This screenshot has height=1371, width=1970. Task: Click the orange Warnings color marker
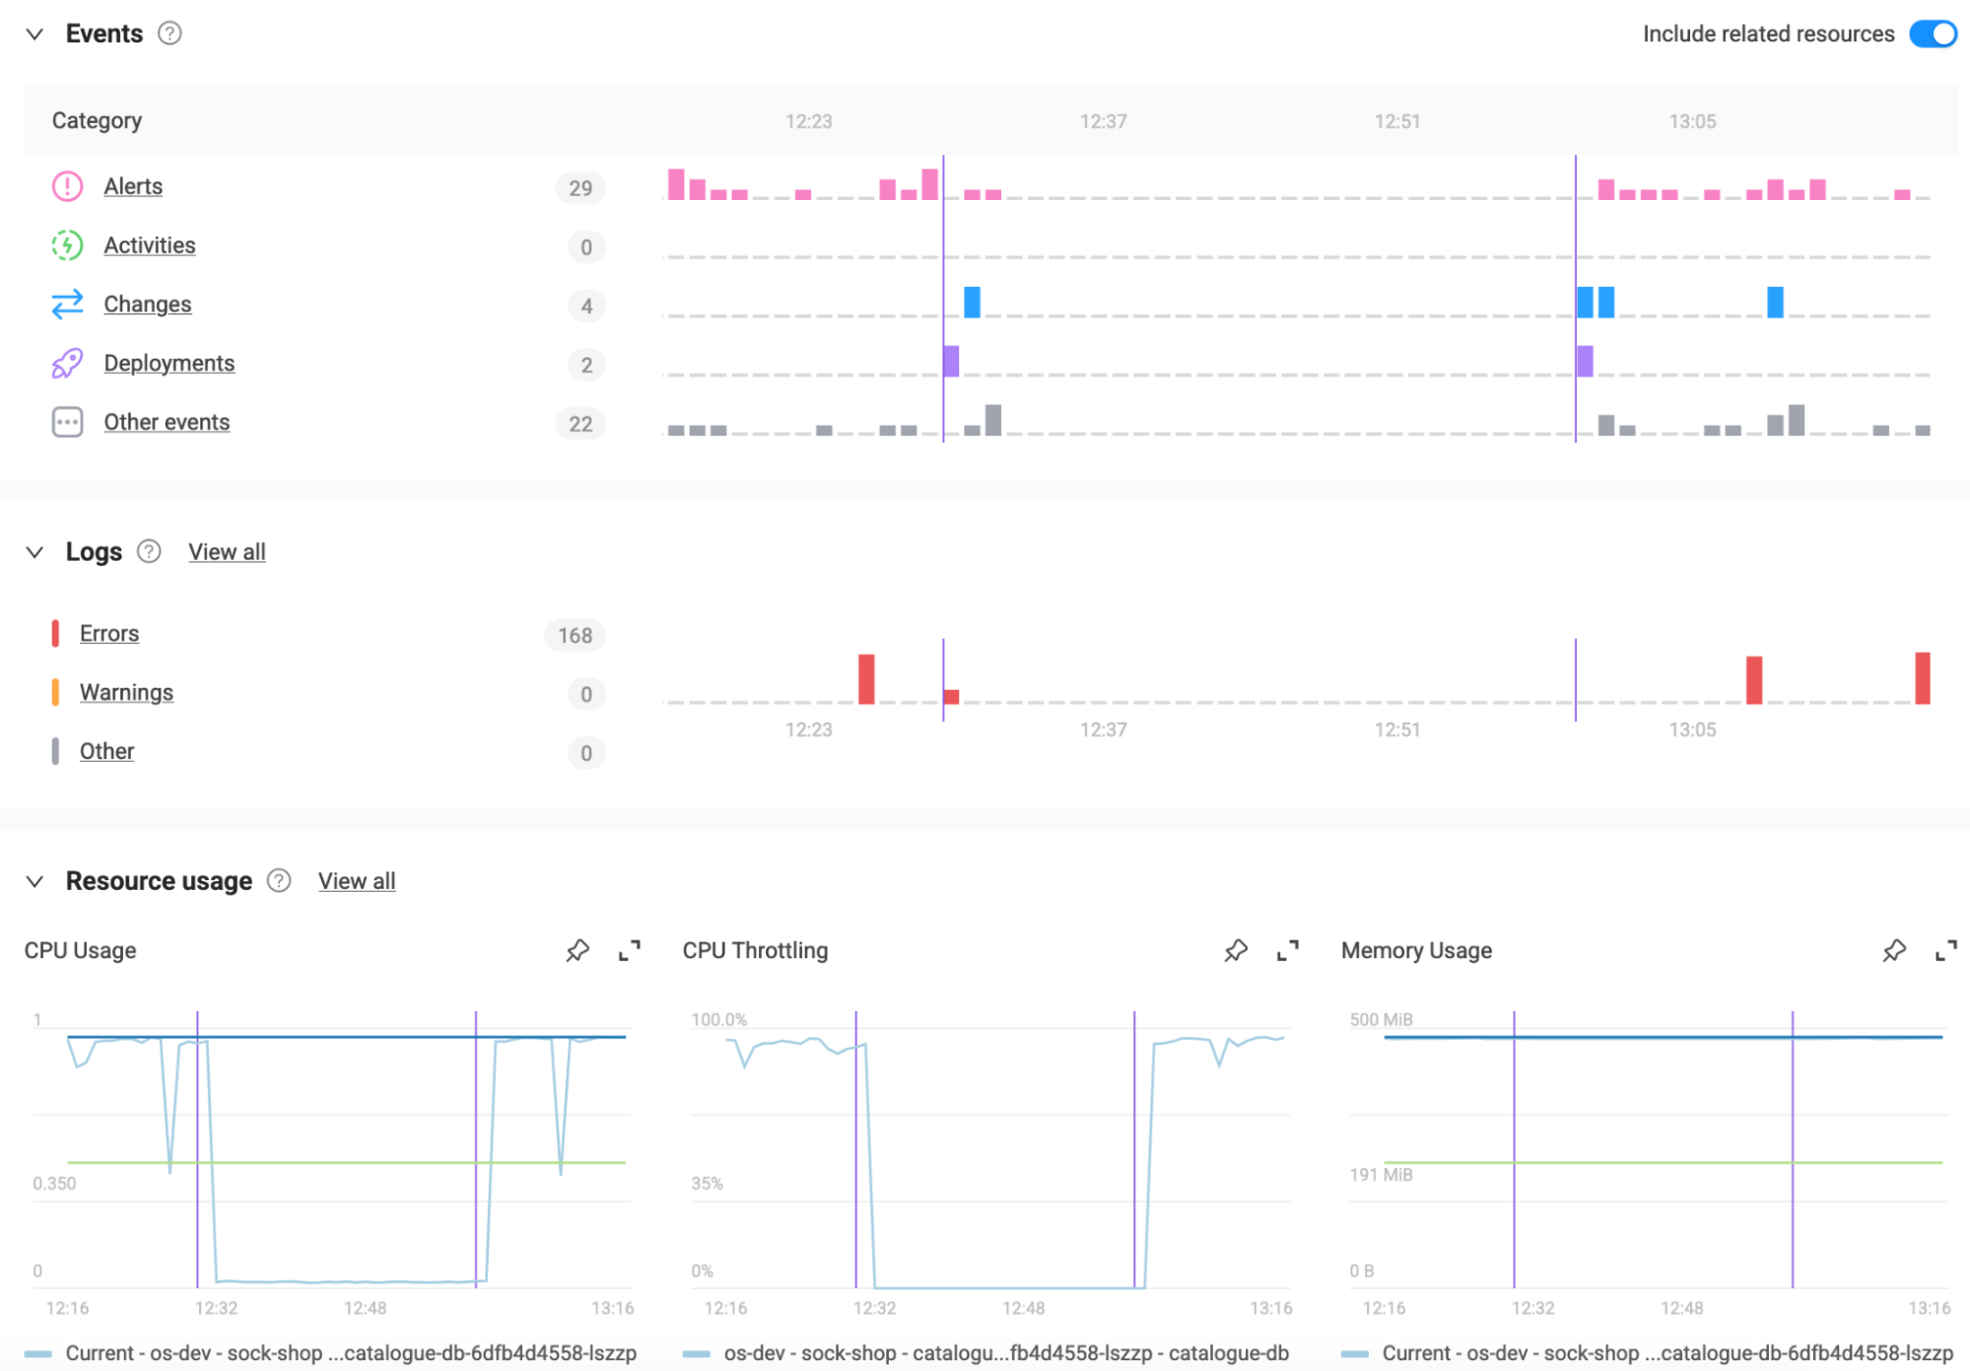[55, 693]
